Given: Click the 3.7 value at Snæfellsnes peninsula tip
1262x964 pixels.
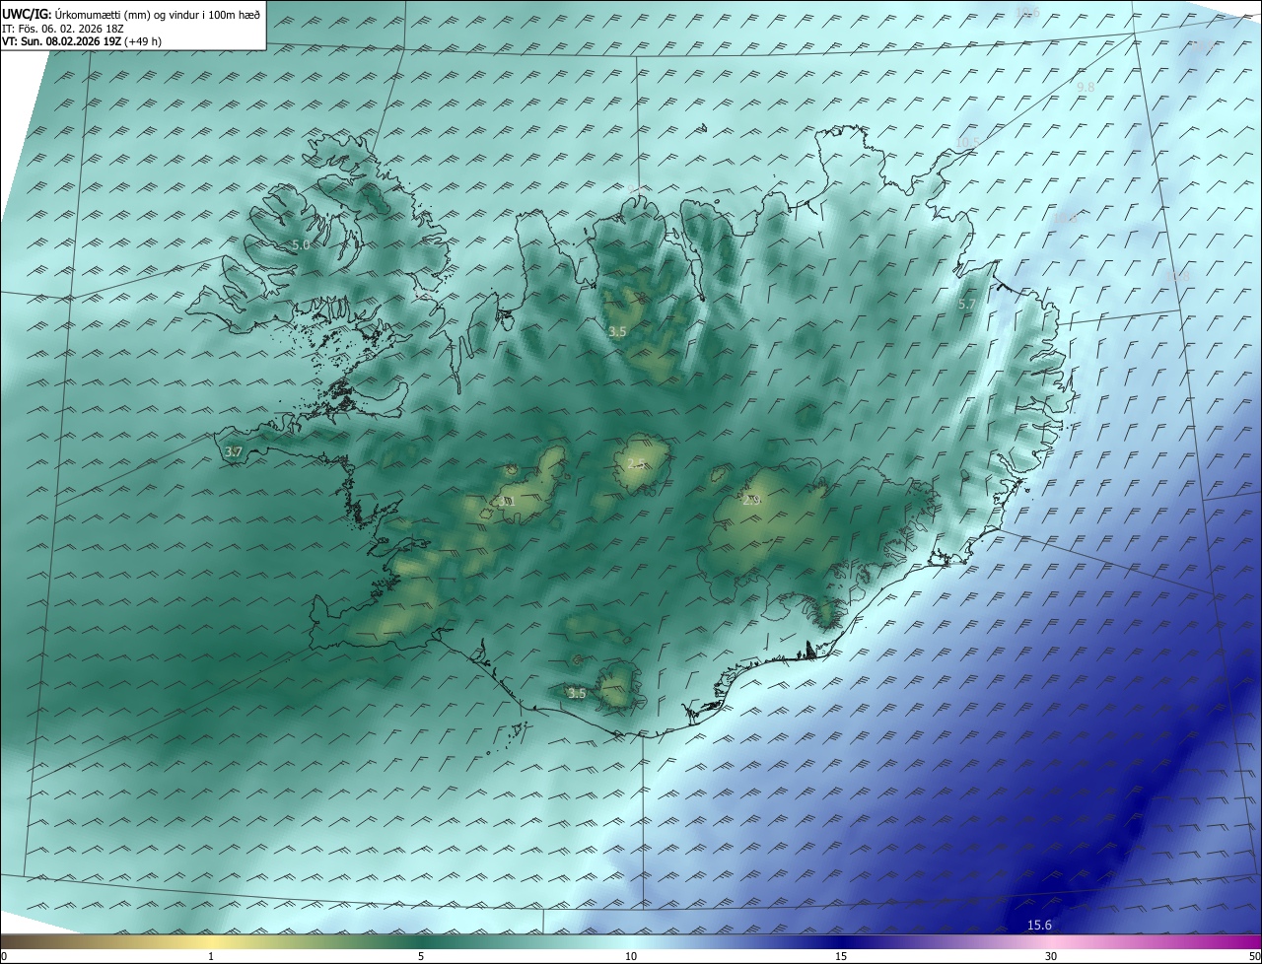Looking at the screenshot, I should (x=234, y=451).
